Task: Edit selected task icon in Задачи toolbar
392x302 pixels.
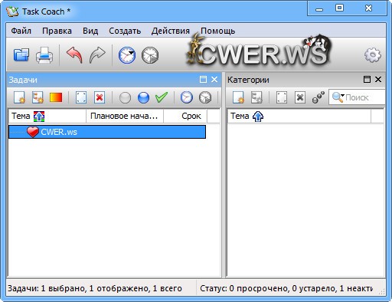Action: point(81,97)
